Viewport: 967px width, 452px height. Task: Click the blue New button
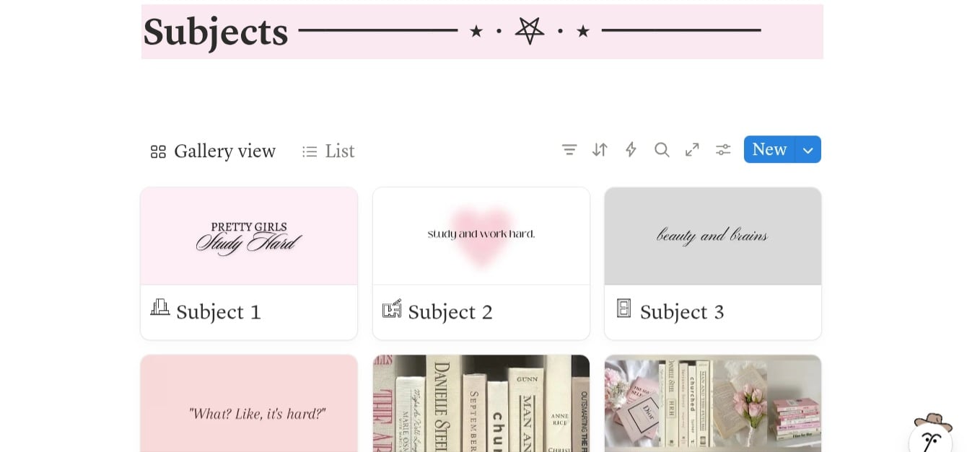point(769,149)
